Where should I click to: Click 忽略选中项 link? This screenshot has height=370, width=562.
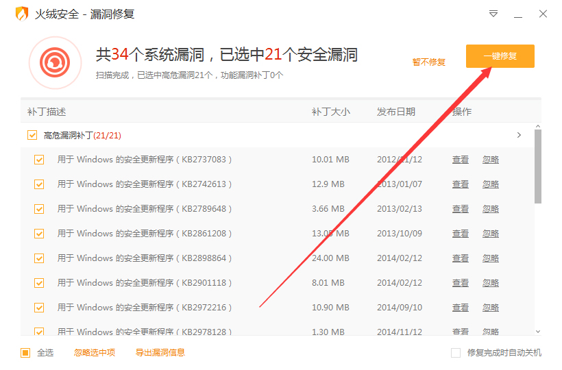click(95, 353)
